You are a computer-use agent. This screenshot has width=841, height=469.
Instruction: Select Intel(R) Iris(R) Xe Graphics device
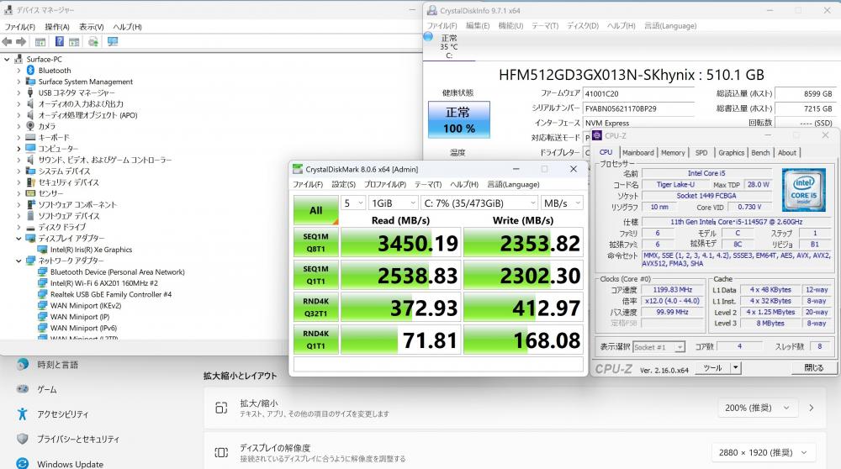91,250
